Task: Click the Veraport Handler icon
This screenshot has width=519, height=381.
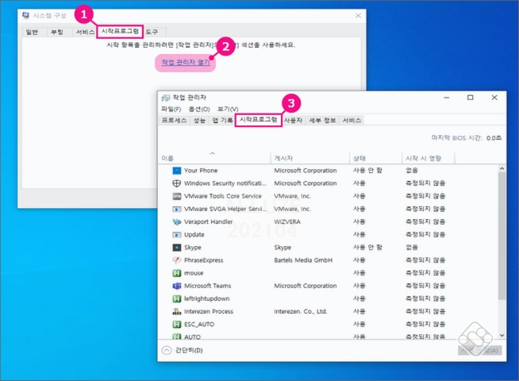Action: (177, 221)
